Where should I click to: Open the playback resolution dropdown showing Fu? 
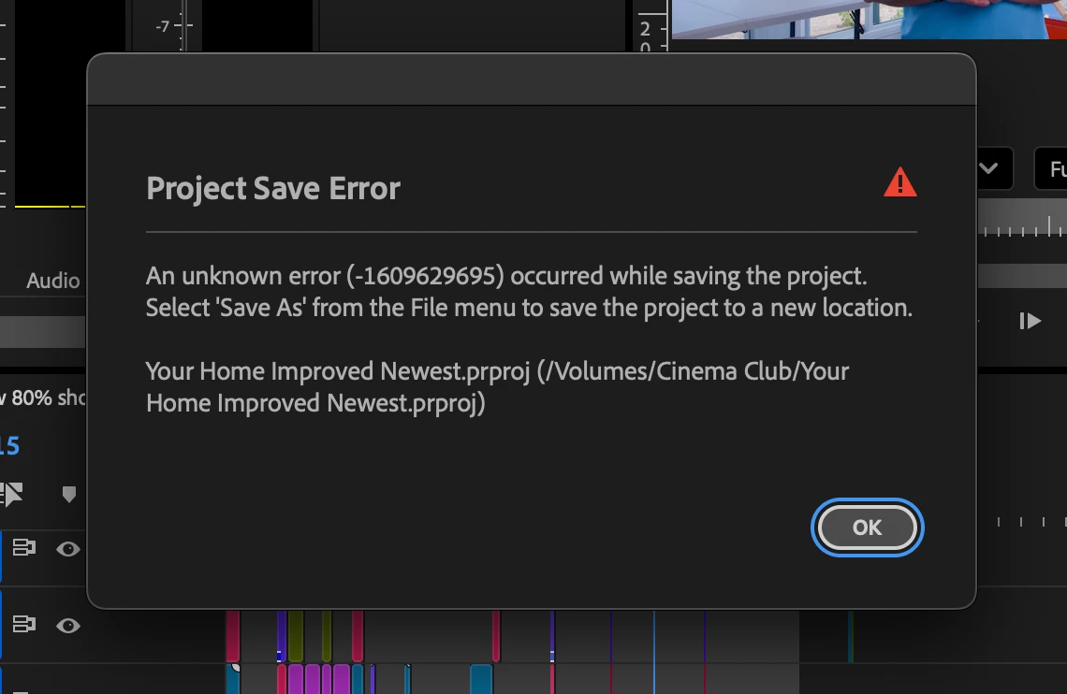(x=1051, y=168)
